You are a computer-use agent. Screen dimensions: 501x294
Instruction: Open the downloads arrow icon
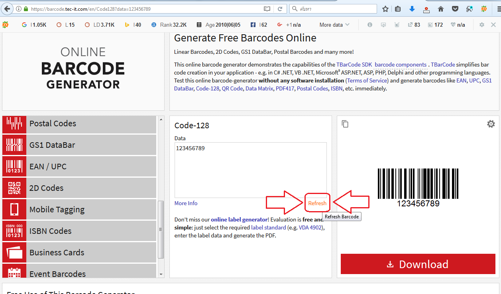[x=412, y=9]
